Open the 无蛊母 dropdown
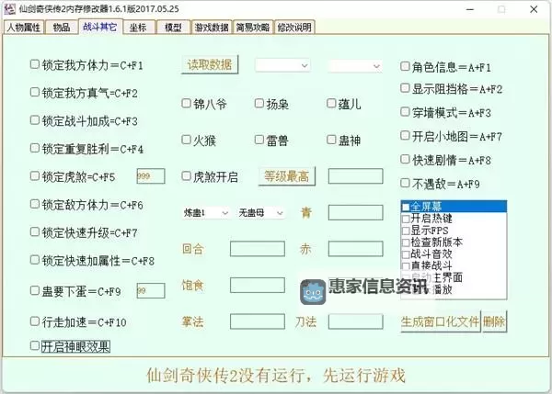This screenshot has height=394, width=552. pyautogui.click(x=261, y=213)
